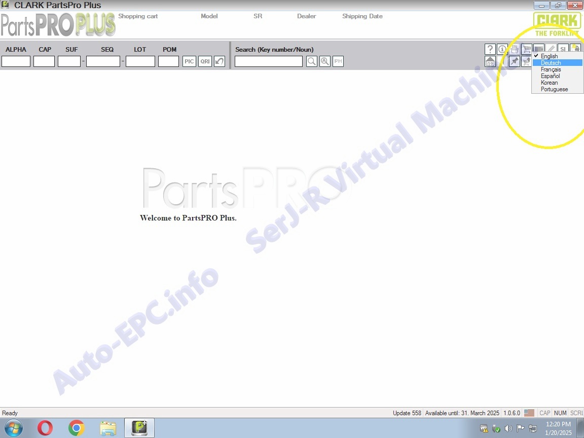Viewport: 584px width, 438px height.
Task: Open the Windows Start button
Action: coord(13,428)
